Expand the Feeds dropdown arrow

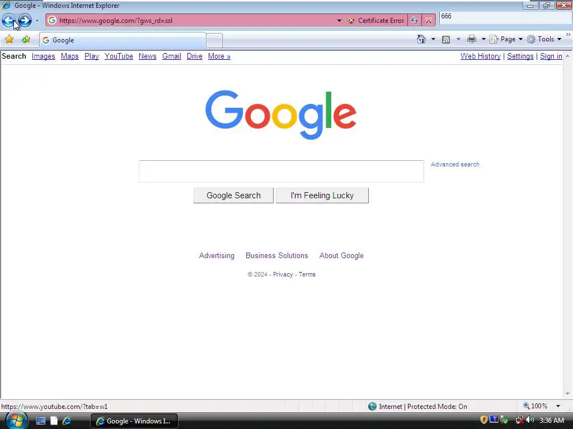[458, 39]
